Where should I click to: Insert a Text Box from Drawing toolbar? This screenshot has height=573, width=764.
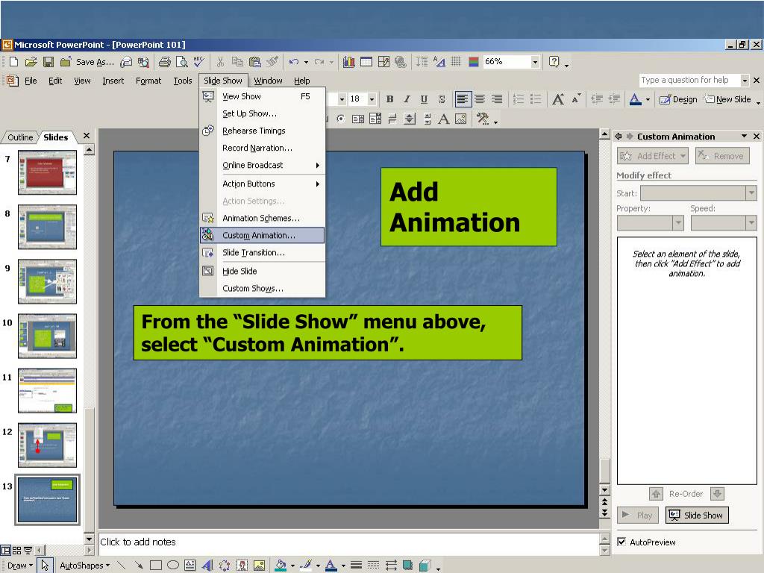(190, 566)
